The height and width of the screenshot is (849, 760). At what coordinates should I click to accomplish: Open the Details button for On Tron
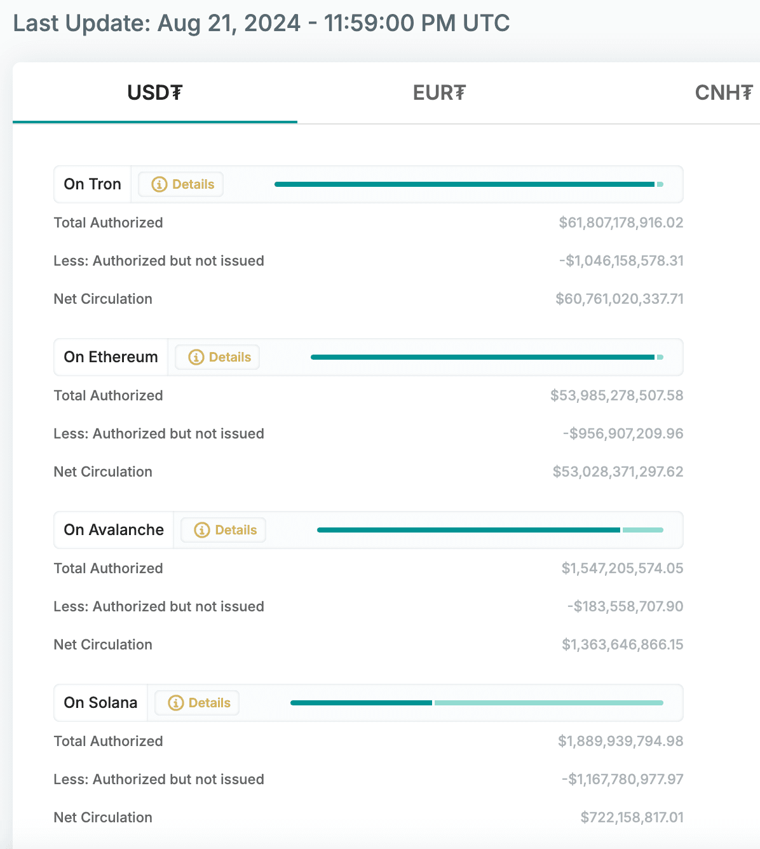[x=180, y=184]
